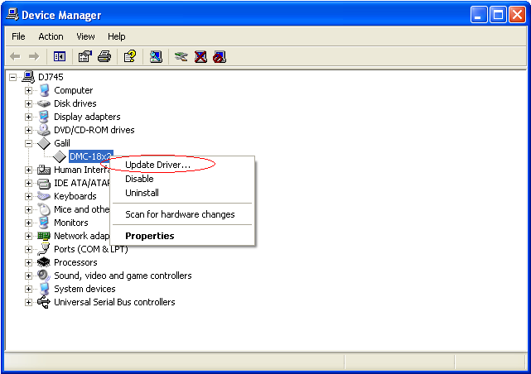Choose Update Driver... from context menu
The width and height of the screenshot is (531, 374).
tap(182, 165)
